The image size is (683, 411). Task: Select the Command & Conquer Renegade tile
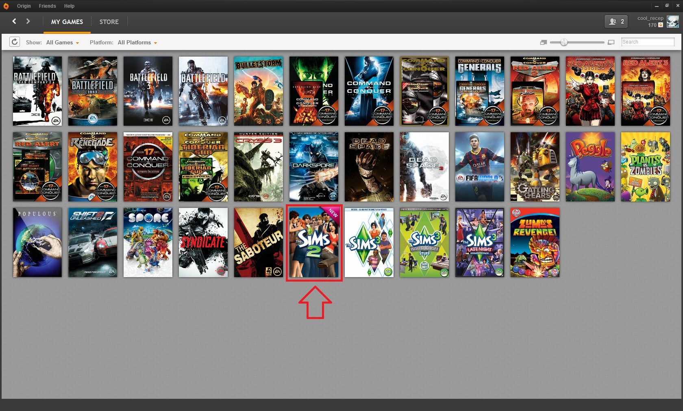coord(93,167)
